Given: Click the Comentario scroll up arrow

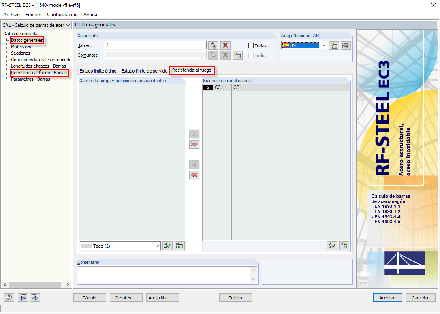Looking at the screenshot, I should pyautogui.click(x=253, y=270).
